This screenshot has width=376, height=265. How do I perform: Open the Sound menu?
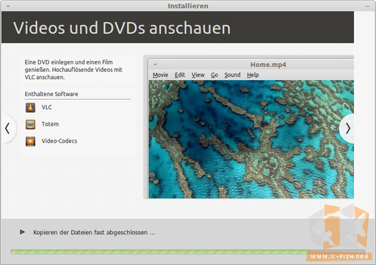tap(232, 75)
